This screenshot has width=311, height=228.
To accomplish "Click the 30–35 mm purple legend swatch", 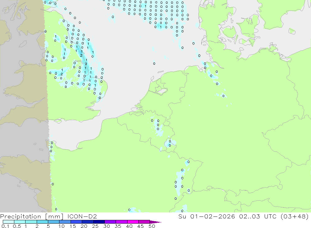I will (110, 222).
